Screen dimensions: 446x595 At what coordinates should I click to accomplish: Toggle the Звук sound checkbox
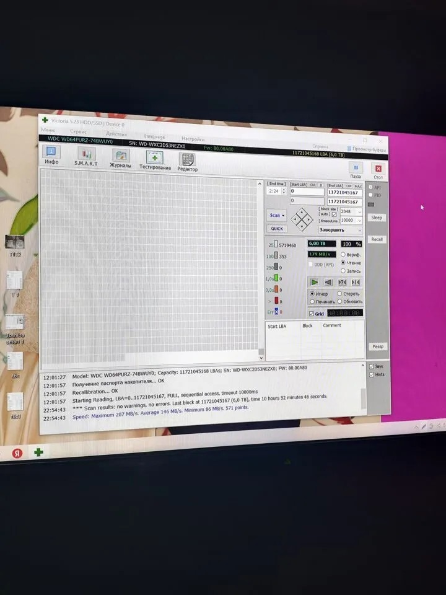point(371,366)
